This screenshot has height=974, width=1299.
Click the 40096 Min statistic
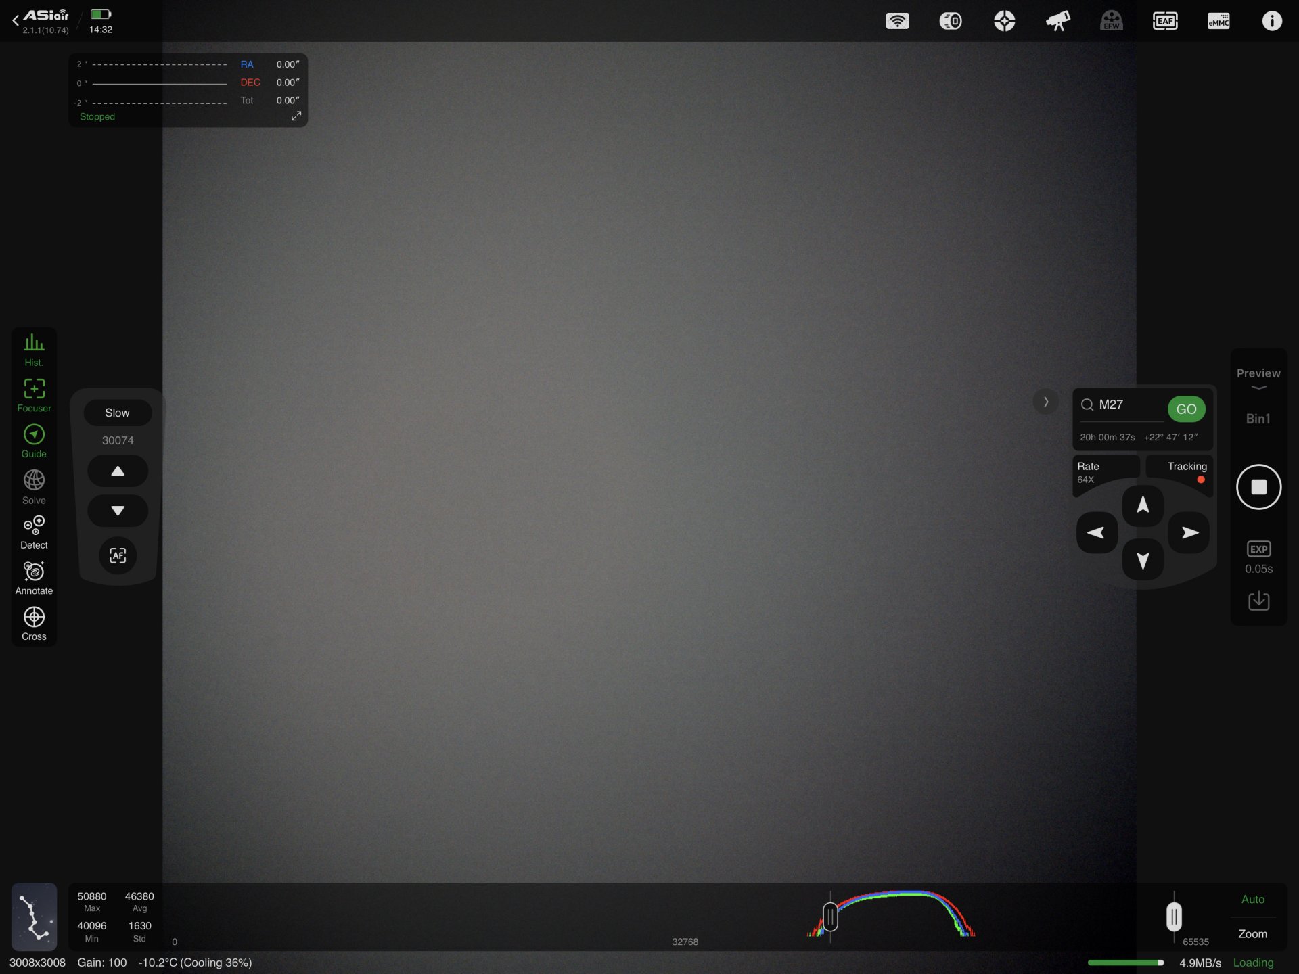(x=91, y=931)
